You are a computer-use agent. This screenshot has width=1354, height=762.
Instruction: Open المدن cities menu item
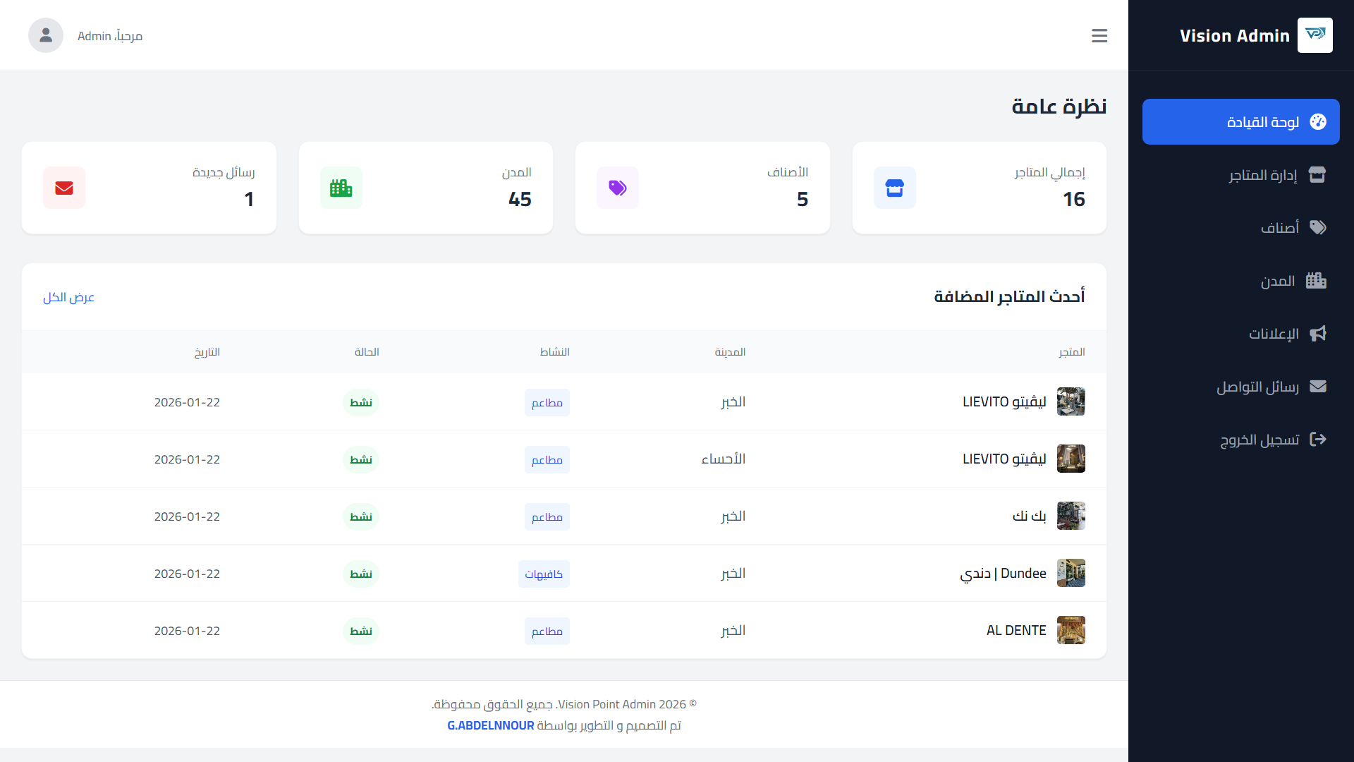tap(1277, 282)
